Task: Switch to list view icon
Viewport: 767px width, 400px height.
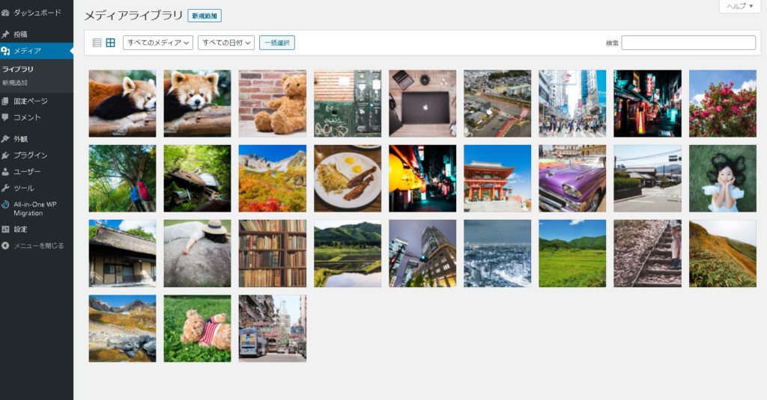Action: [x=97, y=43]
